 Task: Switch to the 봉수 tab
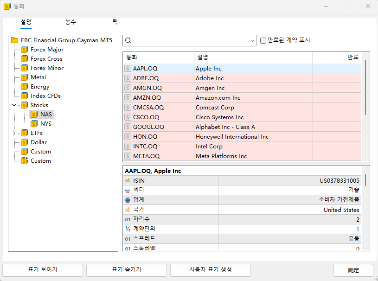pyautogui.click(x=70, y=22)
